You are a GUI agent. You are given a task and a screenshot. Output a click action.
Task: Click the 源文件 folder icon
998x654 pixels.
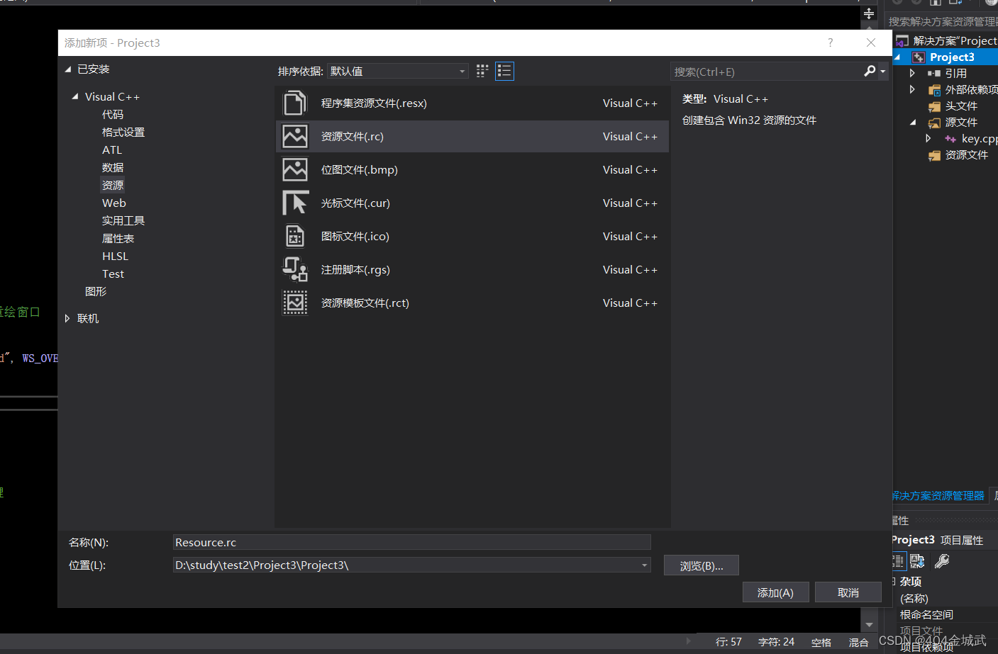[x=935, y=123]
